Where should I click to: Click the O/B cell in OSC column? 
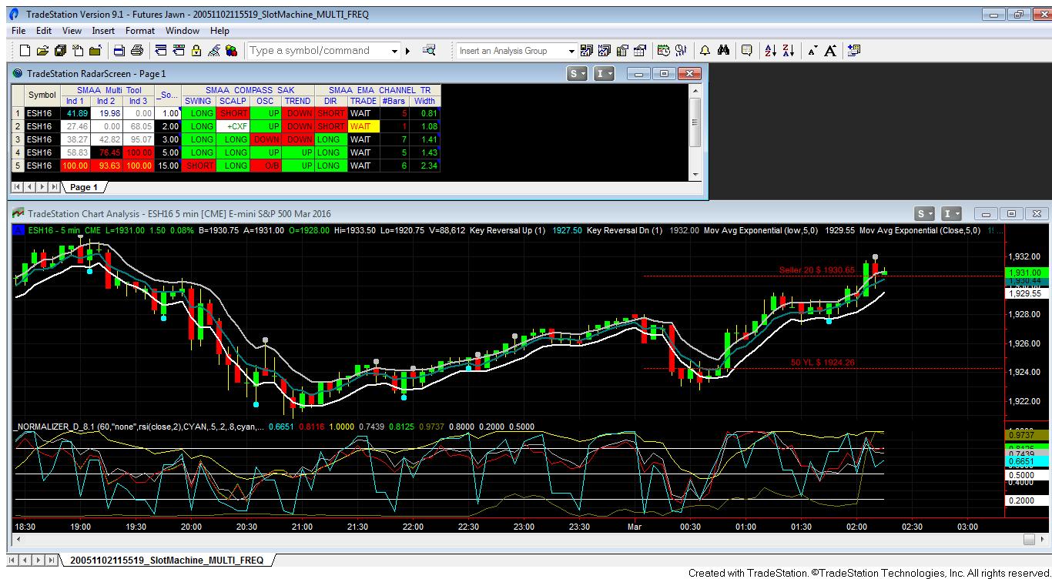(x=266, y=166)
